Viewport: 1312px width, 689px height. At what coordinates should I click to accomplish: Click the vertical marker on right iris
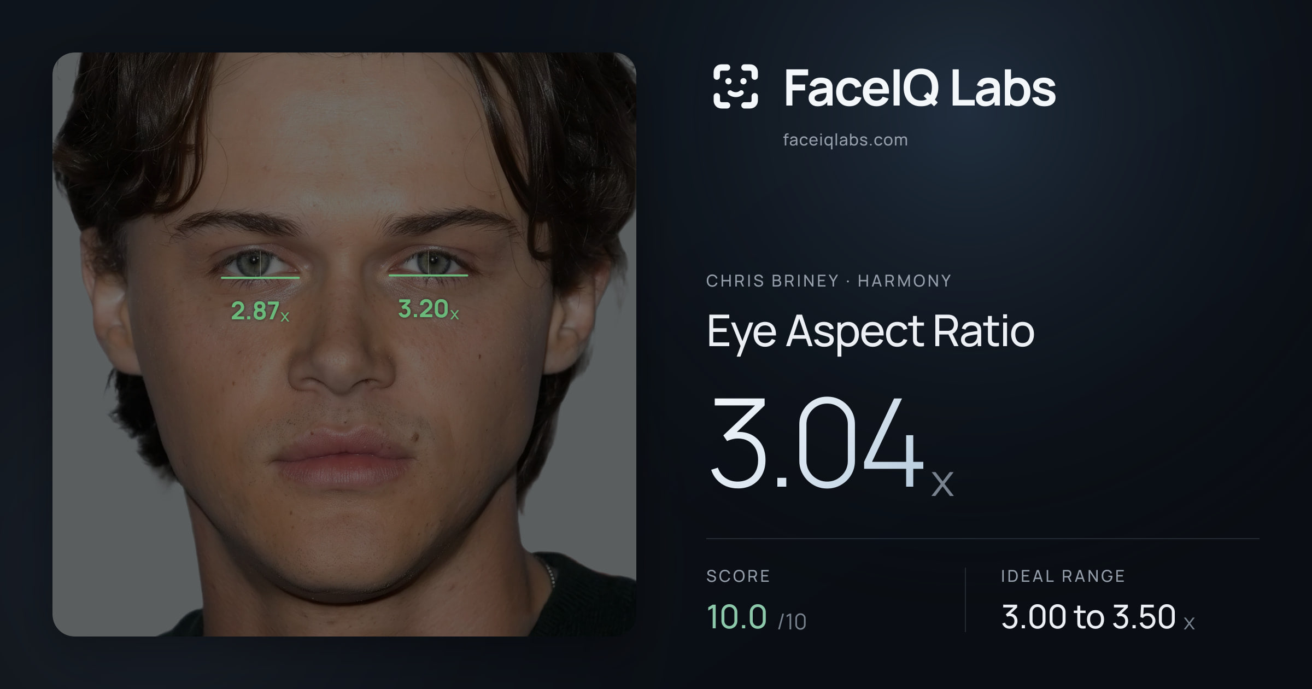pos(431,261)
